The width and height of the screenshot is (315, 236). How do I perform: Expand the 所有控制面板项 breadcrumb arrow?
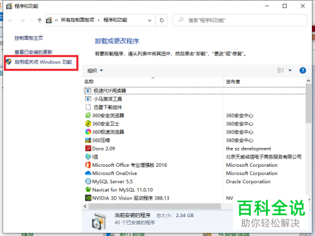pyautogui.click(x=98, y=20)
